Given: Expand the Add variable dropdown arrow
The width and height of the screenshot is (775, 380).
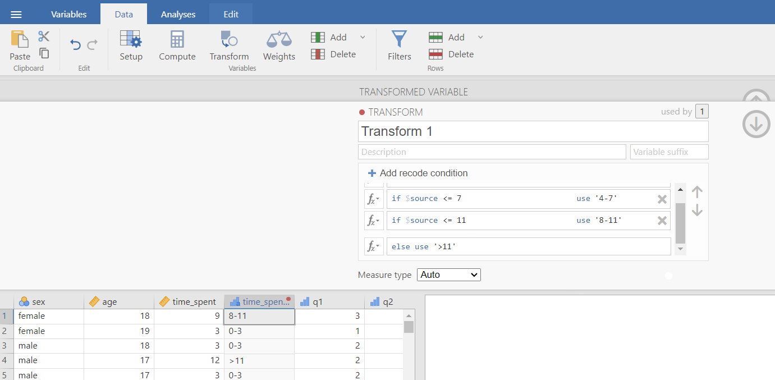Looking at the screenshot, I should click(363, 37).
